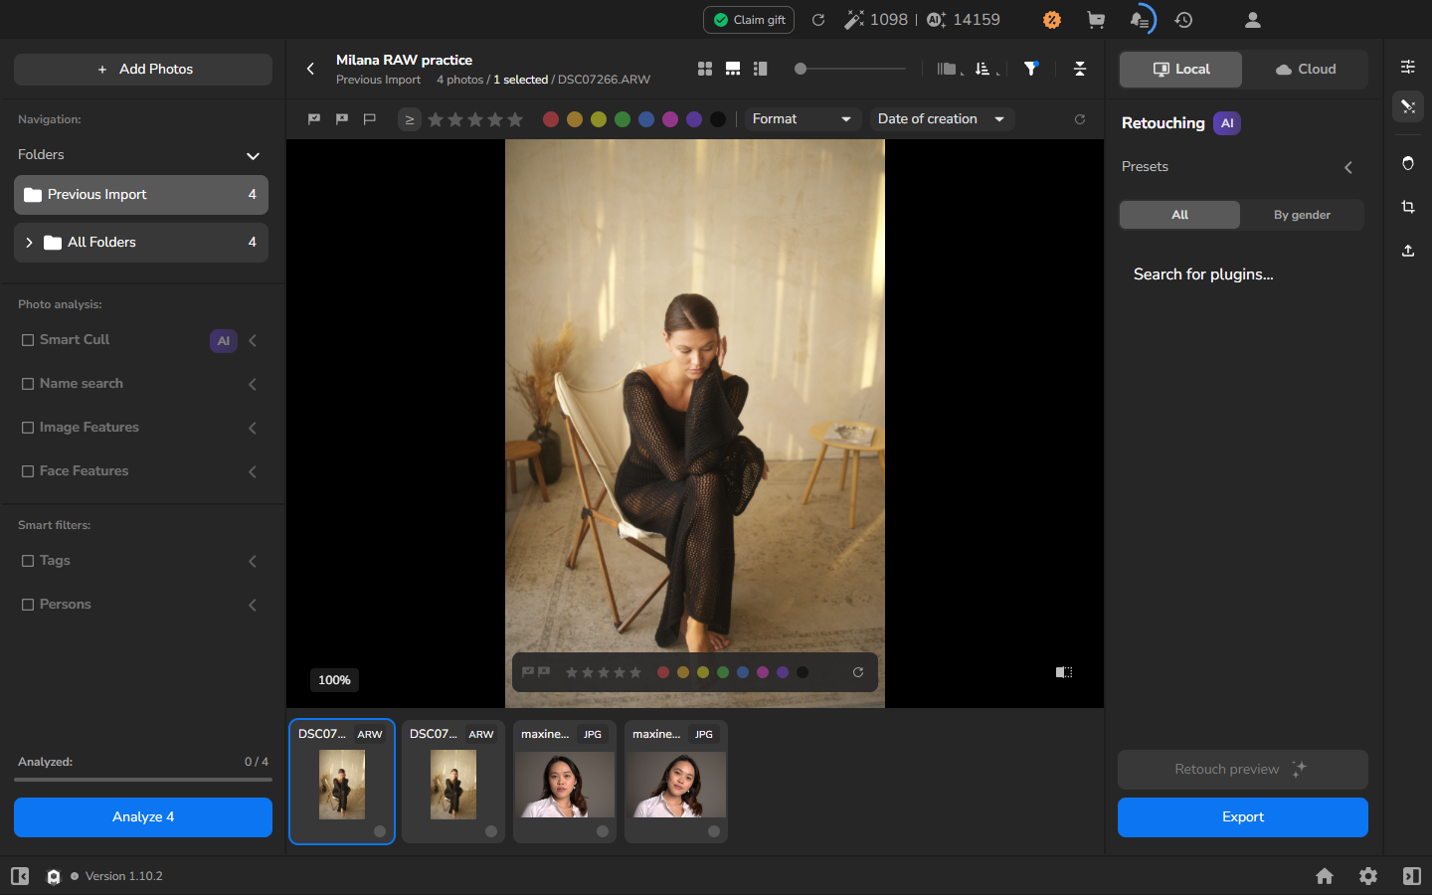This screenshot has width=1432, height=895.
Task: Tick the Name search checkbox
Action: pyautogui.click(x=28, y=384)
